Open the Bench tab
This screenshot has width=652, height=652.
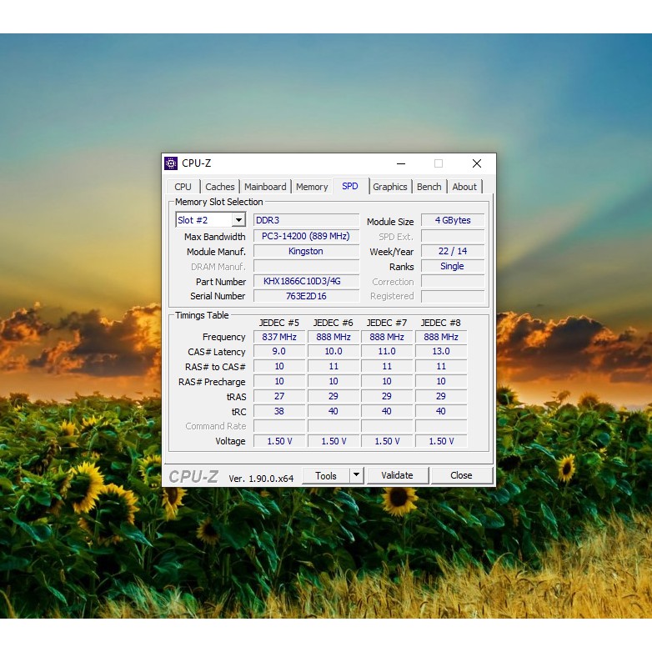tap(429, 187)
